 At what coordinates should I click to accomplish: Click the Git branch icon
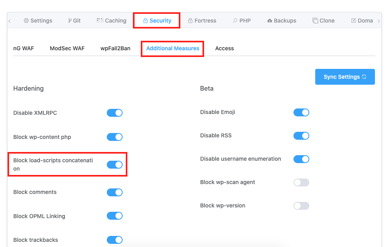70,21
